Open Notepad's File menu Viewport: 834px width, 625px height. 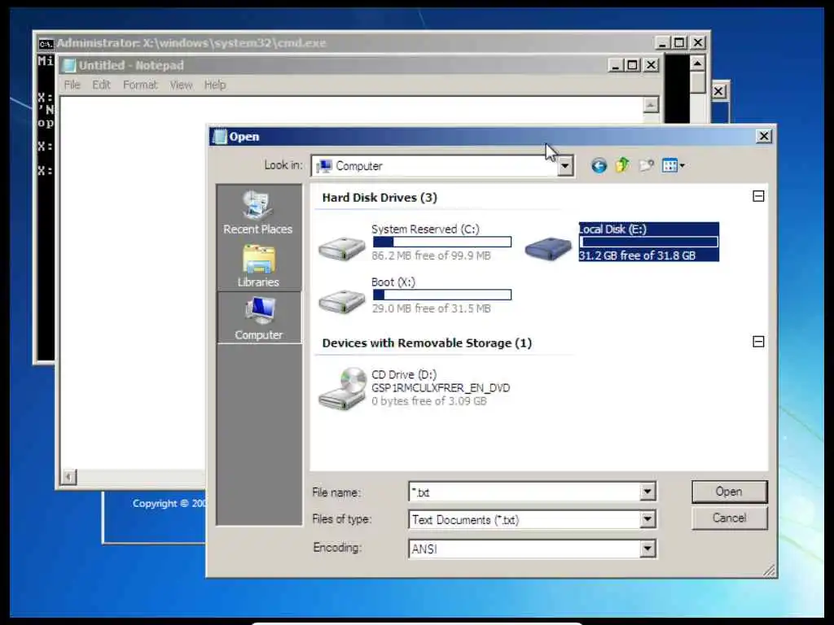tap(72, 85)
